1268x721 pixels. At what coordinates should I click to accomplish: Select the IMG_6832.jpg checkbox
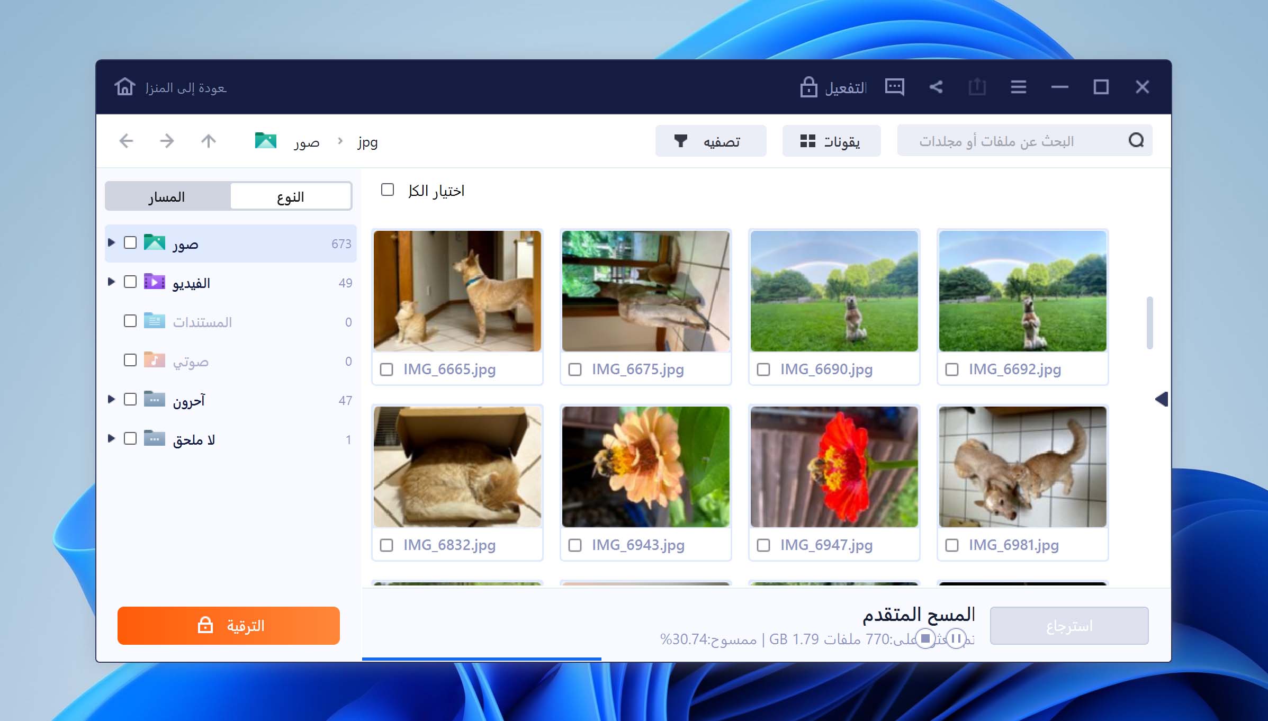tap(386, 545)
